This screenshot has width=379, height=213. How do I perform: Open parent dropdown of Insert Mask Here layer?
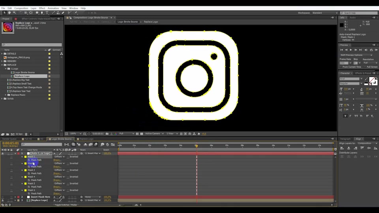click(x=92, y=197)
